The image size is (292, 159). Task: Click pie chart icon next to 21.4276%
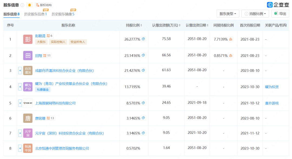click(x=143, y=70)
